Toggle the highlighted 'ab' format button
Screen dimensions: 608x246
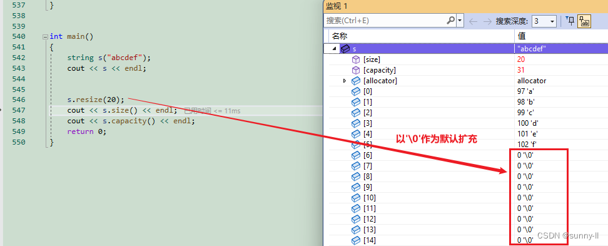click(584, 21)
